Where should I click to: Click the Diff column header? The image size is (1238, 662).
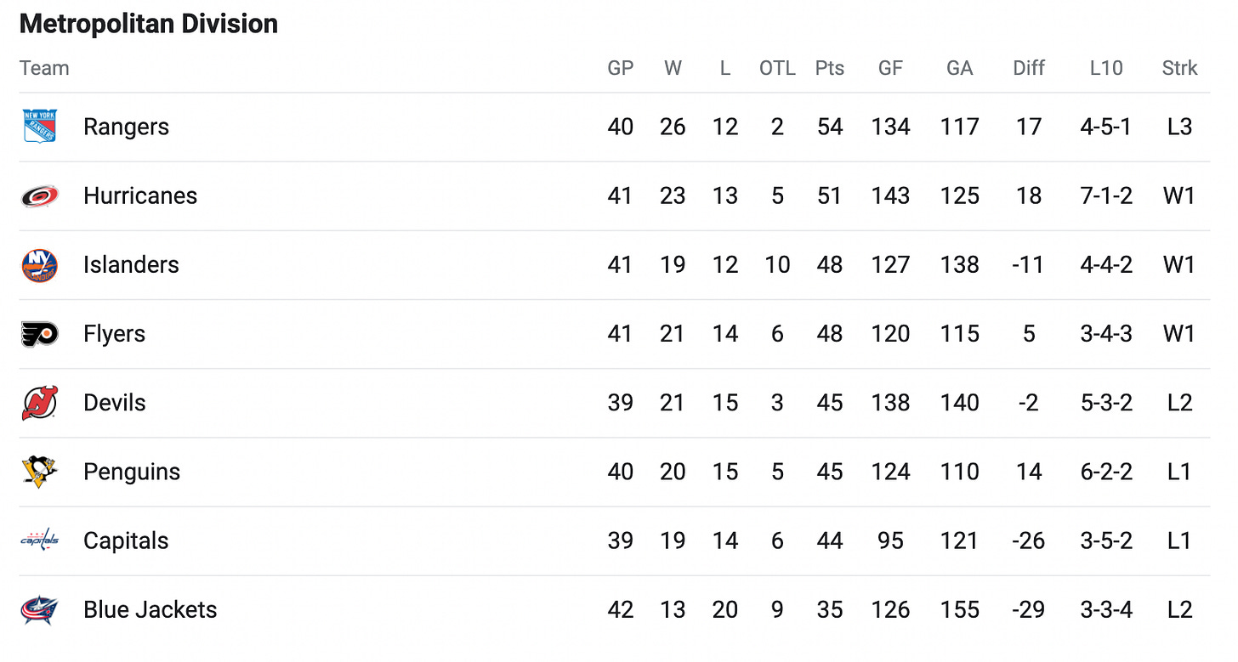tap(1029, 68)
